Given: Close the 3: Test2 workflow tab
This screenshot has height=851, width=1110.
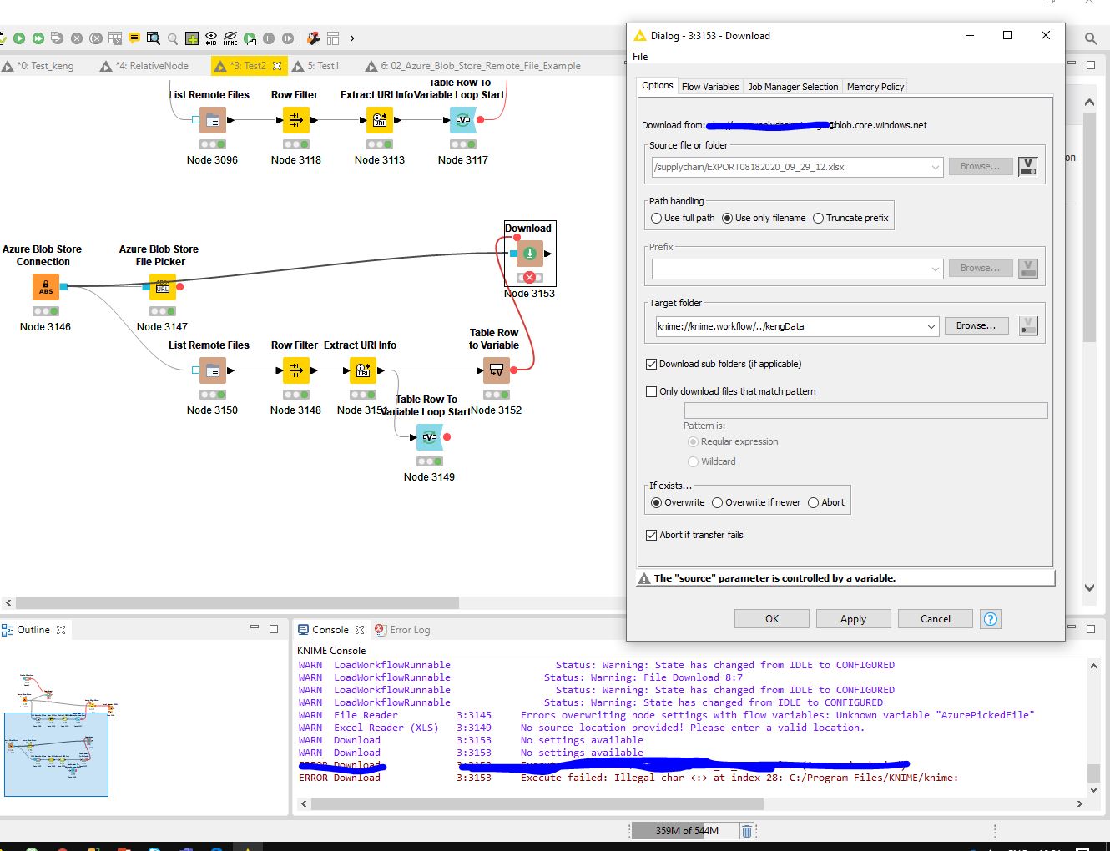Looking at the screenshot, I should click(277, 66).
